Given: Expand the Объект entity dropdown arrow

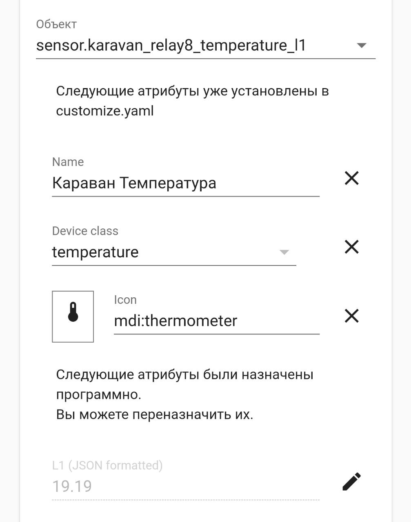Looking at the screenshot, I should 362,45.
